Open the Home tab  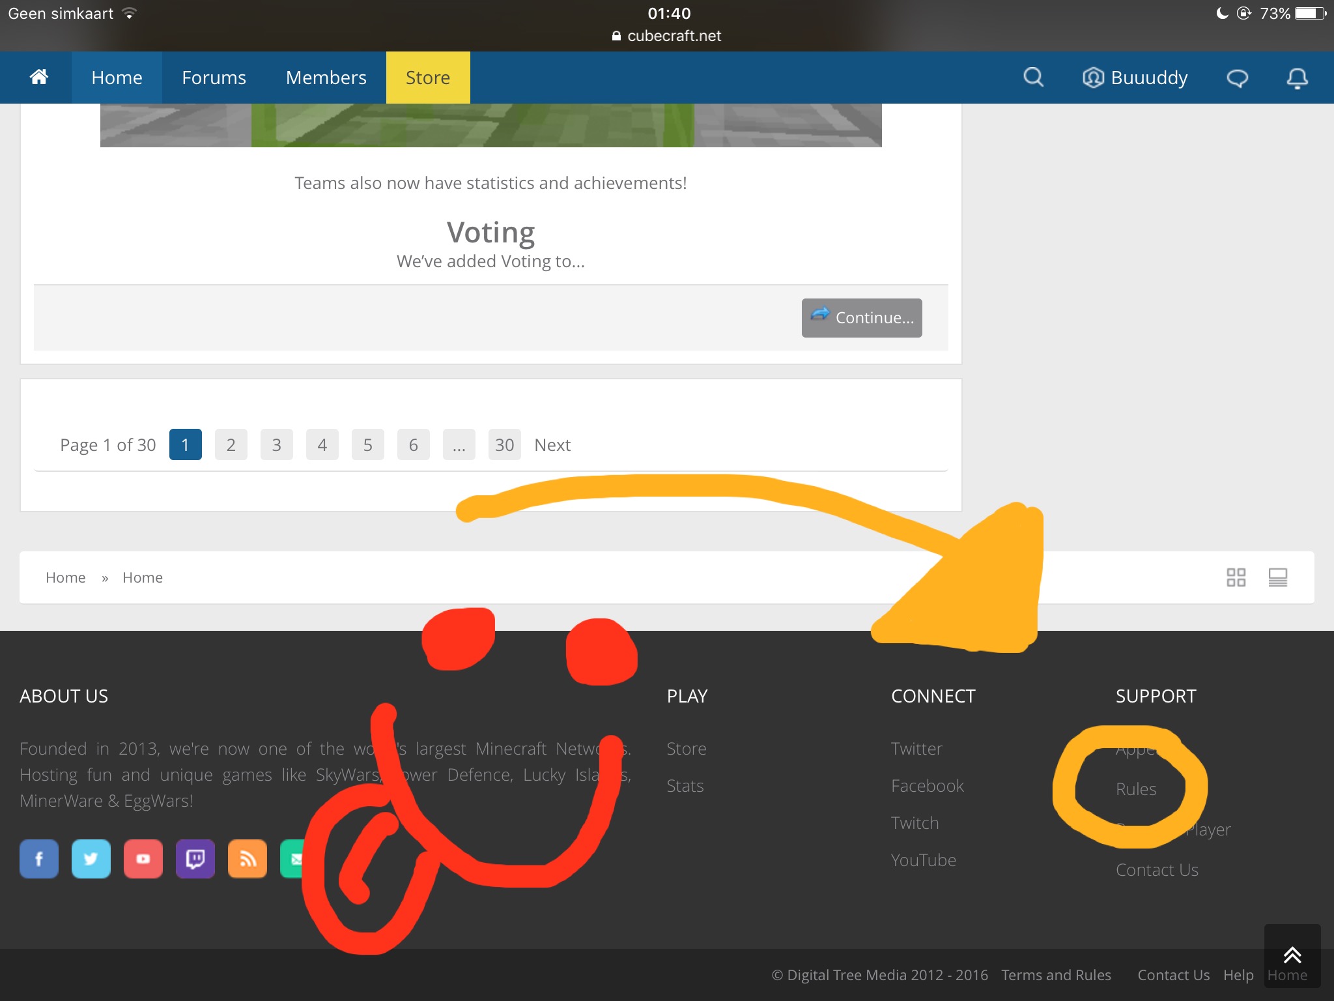(x=117, y=78)
